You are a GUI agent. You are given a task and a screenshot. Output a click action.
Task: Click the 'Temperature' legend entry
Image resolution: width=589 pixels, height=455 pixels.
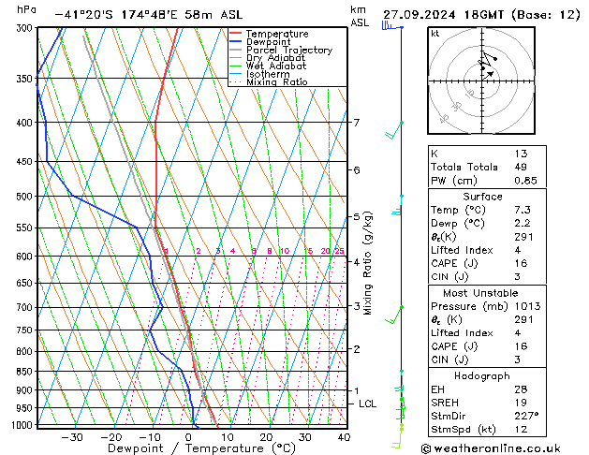pyautogui.click(x=277, y=34)
